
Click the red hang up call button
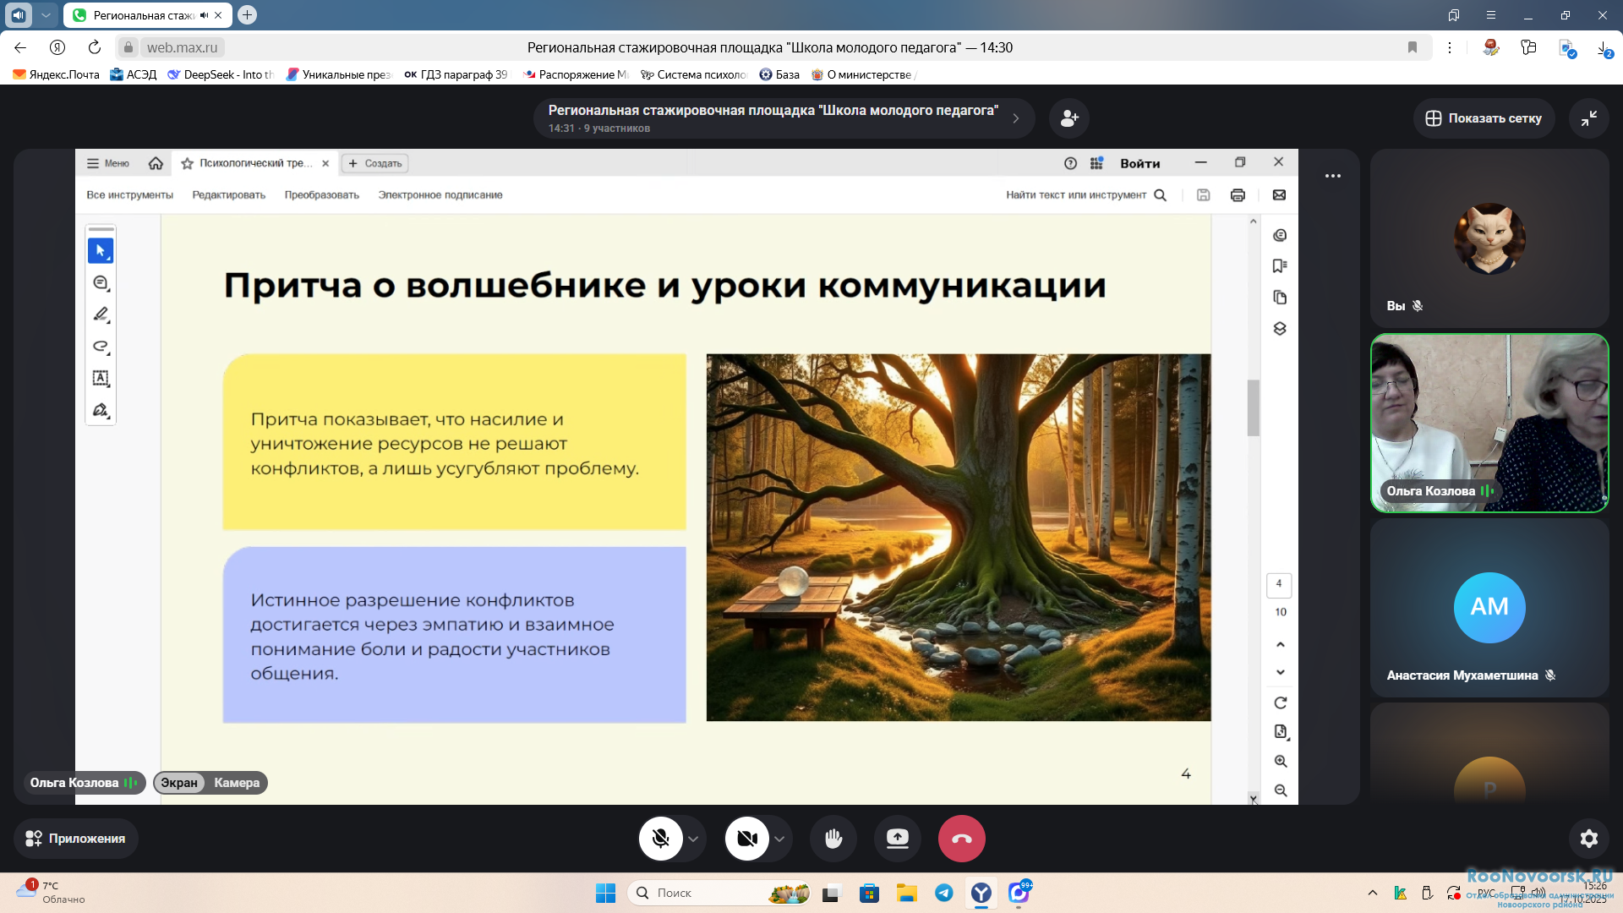[961, 839]
